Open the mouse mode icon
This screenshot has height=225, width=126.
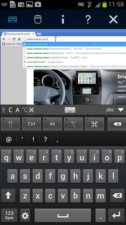38,19
